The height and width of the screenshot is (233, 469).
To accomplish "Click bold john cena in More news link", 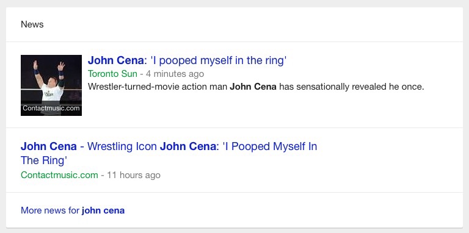I will click(103, 210).
